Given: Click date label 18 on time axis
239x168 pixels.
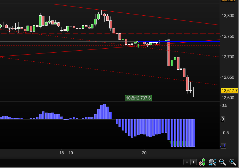Looking at the screenshot, I should coord(62,153).
